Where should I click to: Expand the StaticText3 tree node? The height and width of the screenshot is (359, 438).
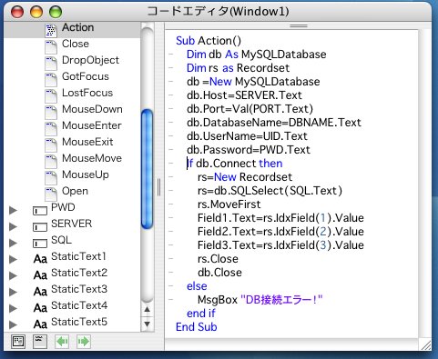point(13,292)
